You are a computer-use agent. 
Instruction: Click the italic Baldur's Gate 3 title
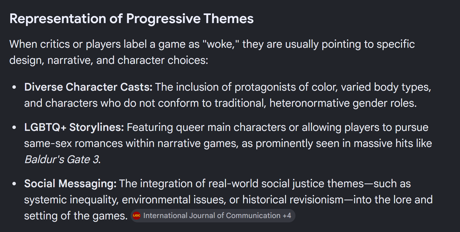62,160
